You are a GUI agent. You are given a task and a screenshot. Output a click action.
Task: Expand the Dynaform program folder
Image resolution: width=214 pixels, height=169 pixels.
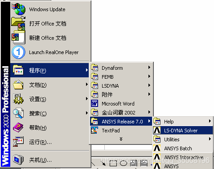121,68
